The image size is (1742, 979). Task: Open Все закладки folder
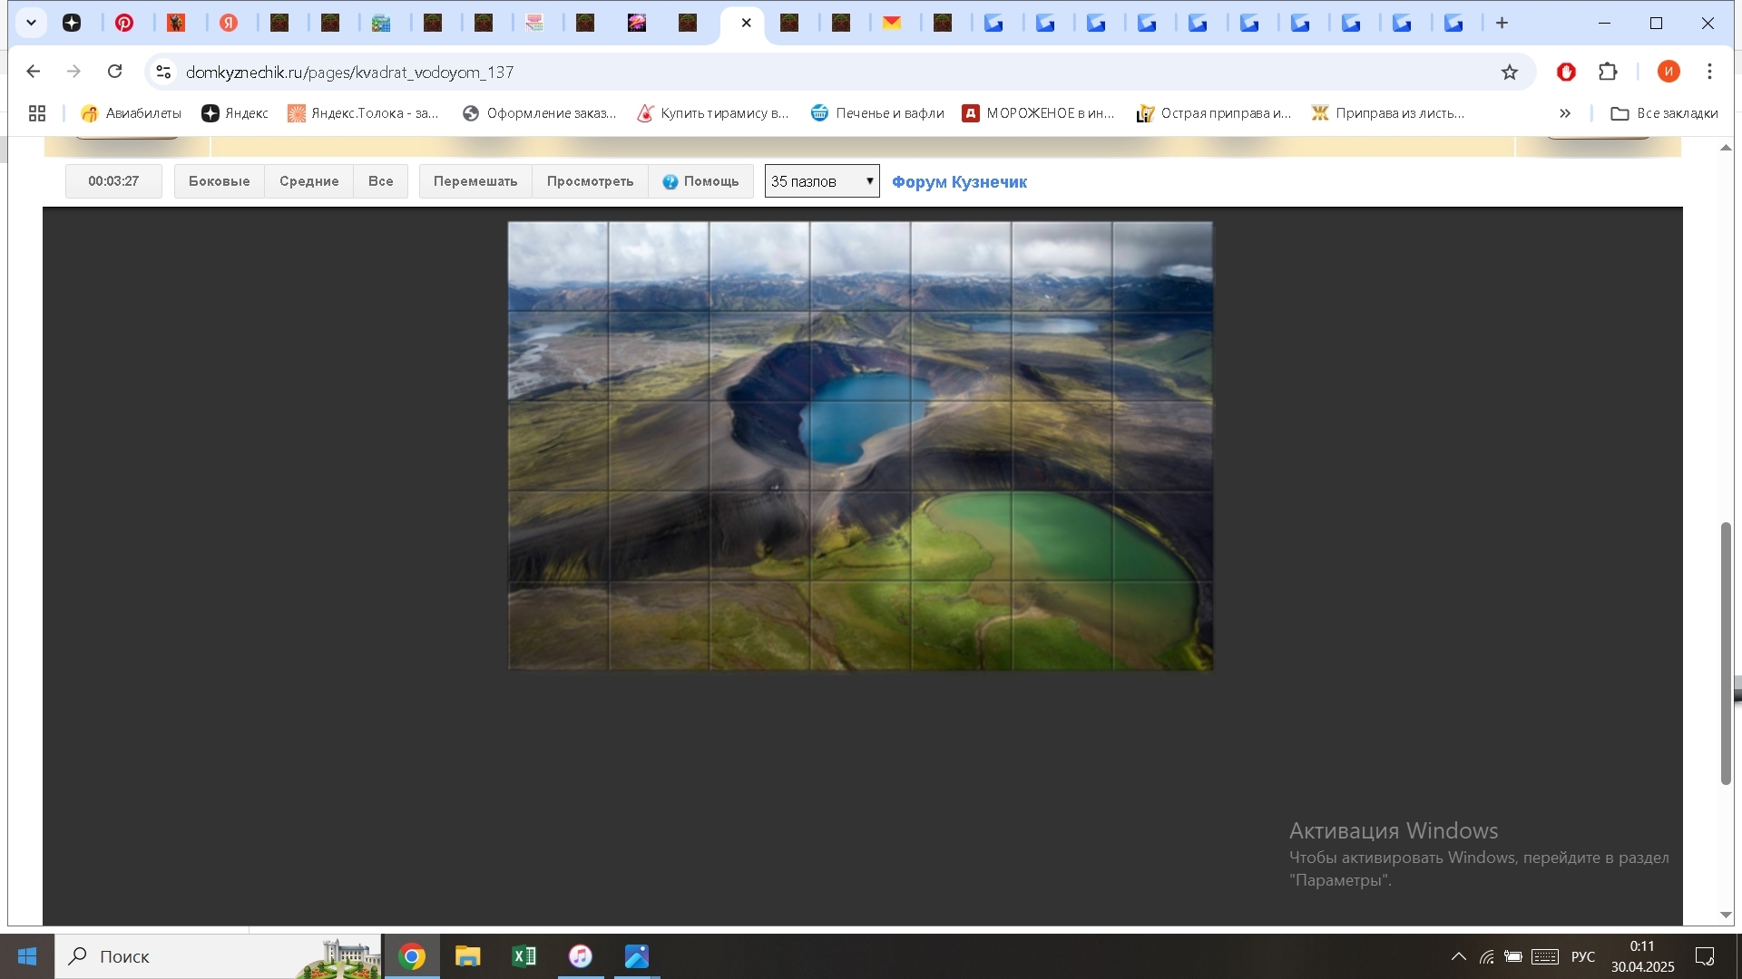tap(1664, 113)
